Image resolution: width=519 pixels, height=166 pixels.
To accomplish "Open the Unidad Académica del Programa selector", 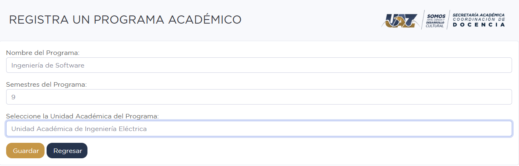I will 259,129.
